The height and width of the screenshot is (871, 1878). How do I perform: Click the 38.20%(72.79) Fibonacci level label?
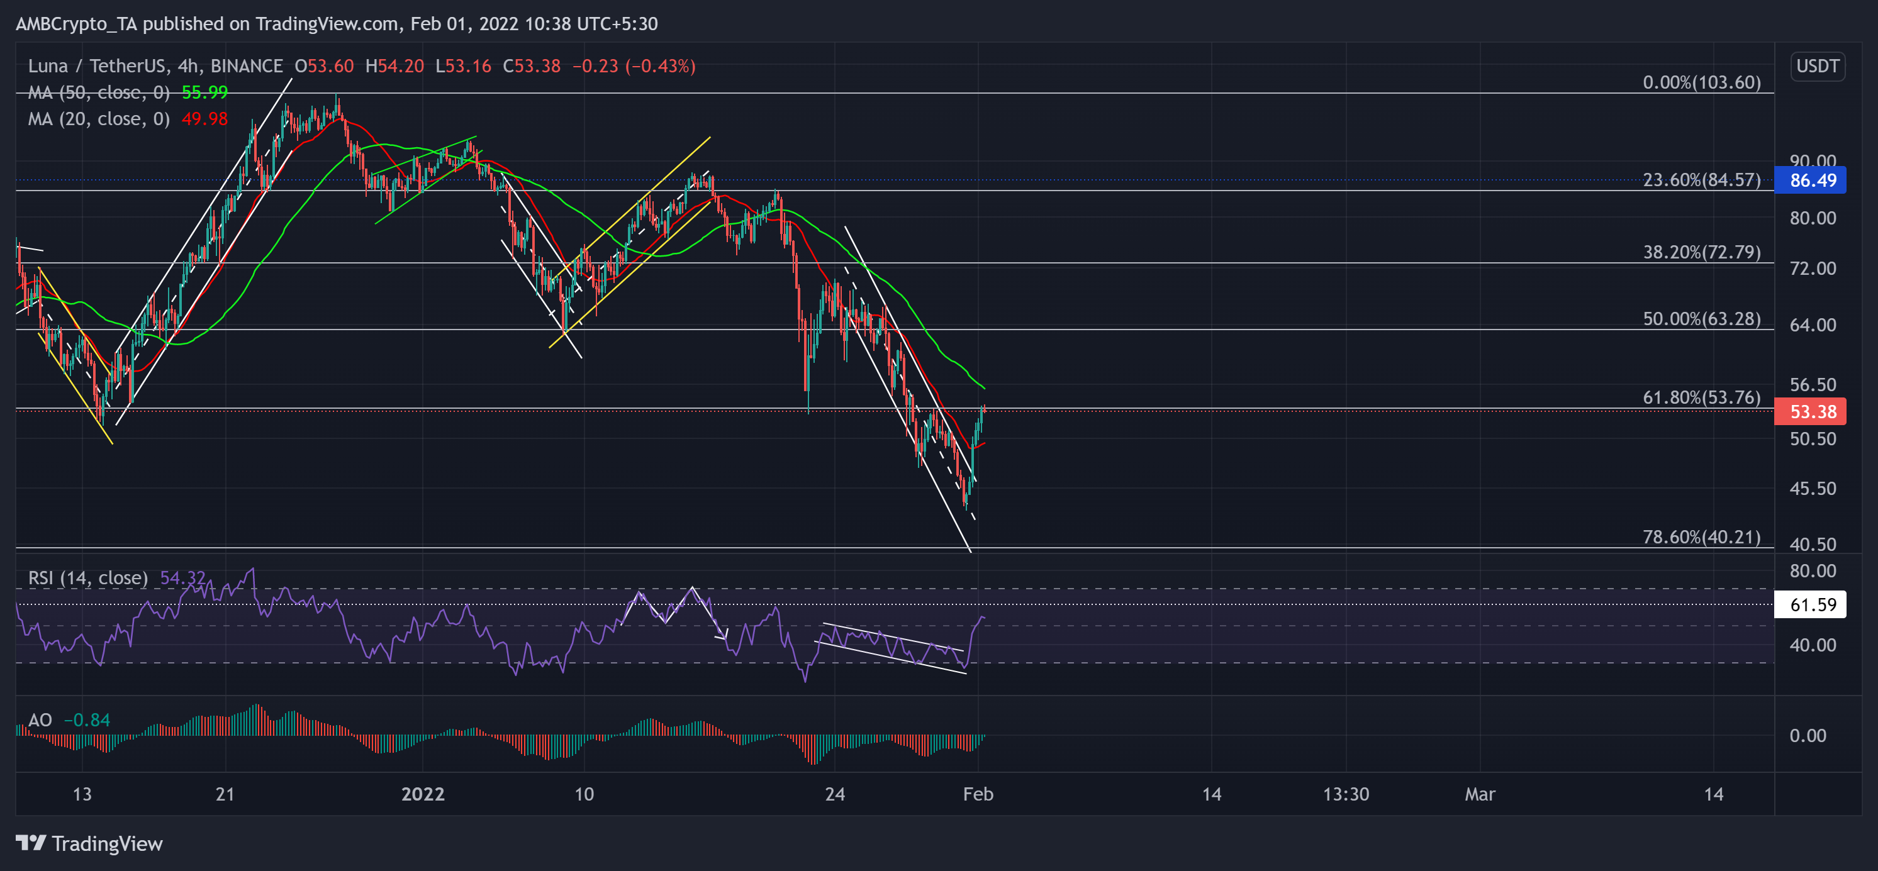tap(1702, 252)
